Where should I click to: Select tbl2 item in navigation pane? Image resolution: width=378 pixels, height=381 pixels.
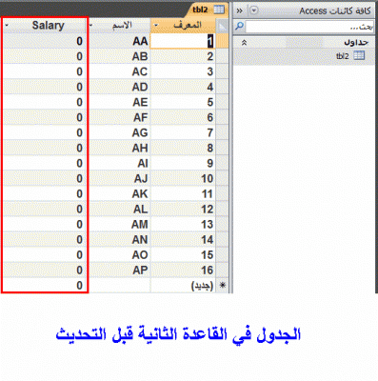[x=304, y=56]
